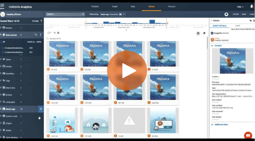Screen dimensions: 255x141
Task: Click owner badge on 49.2 KB image
Action: [x=48, y=69]
